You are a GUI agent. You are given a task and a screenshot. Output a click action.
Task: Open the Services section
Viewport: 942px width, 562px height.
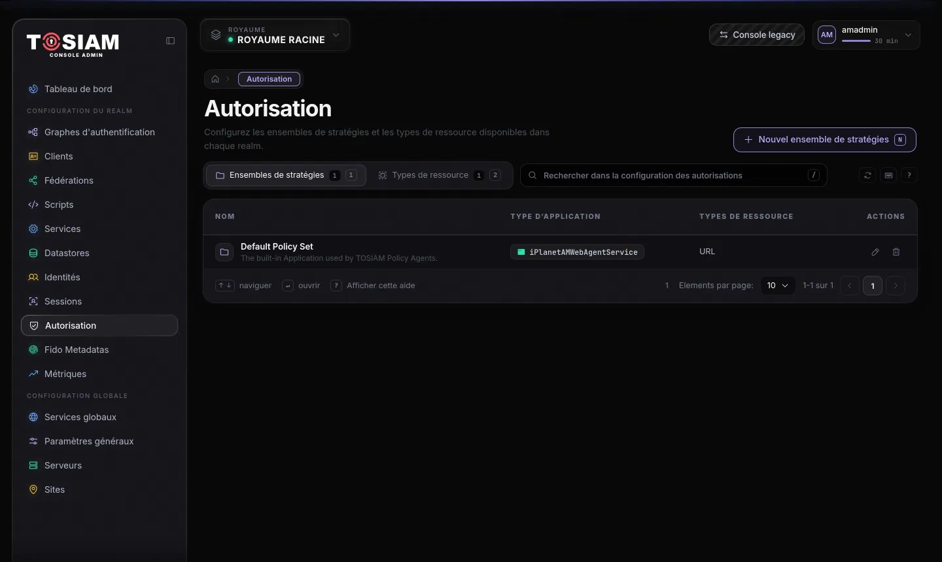[99, 229]
